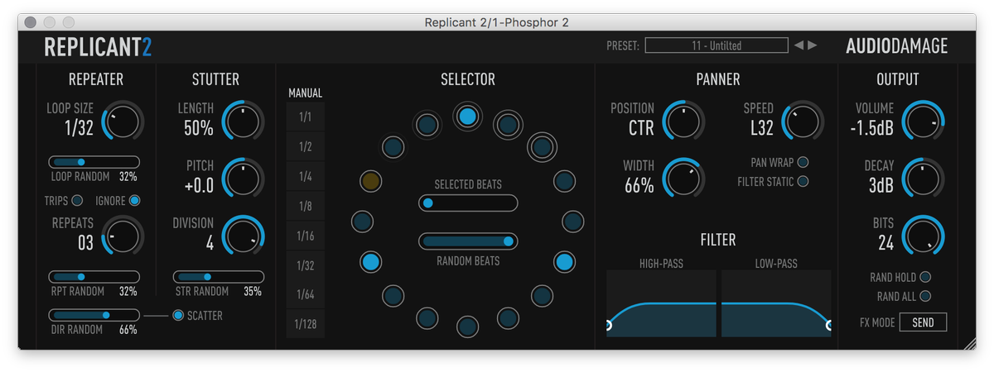The height and width of the screenshot is (372, 994).
Task: Enable Rand All
Action: 925,296
